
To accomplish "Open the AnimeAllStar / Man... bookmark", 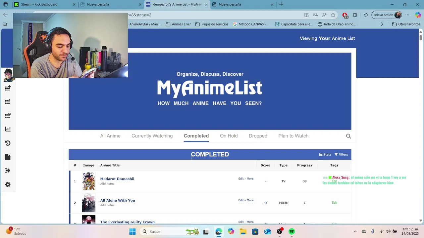I will [x=144, y=24].
